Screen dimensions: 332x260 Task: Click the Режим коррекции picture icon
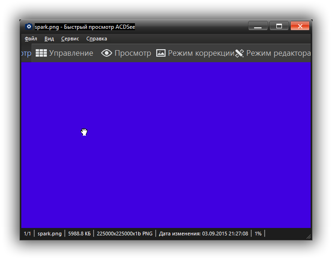click(161, 53)
